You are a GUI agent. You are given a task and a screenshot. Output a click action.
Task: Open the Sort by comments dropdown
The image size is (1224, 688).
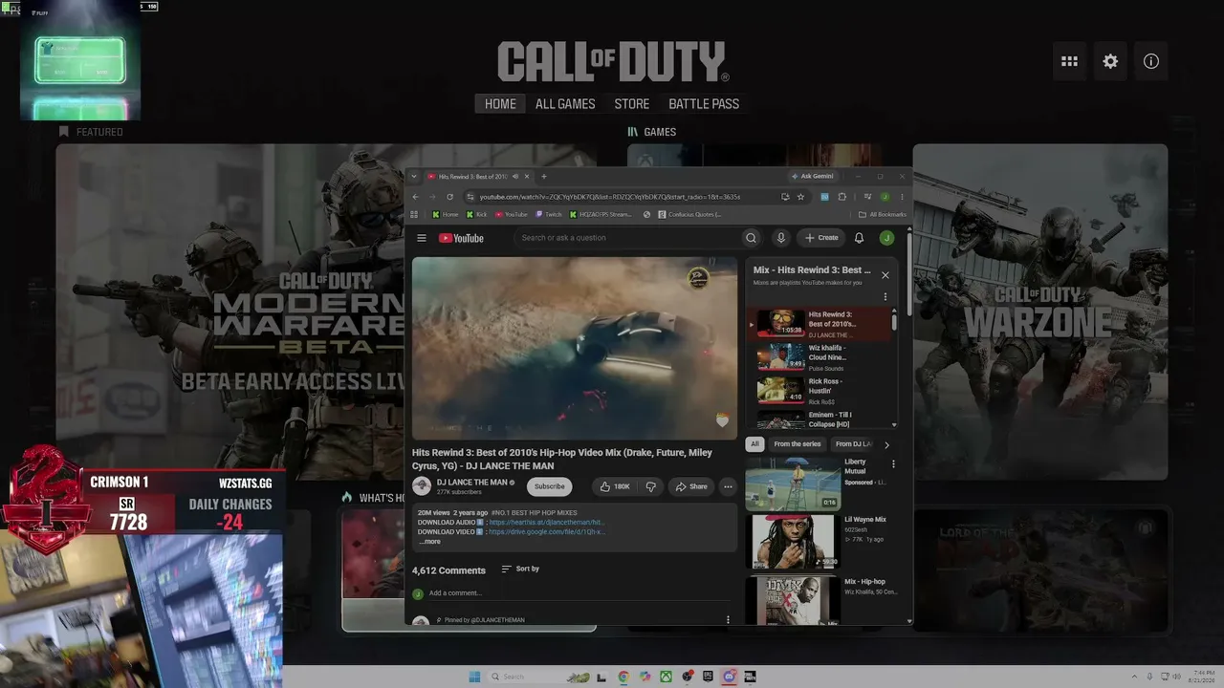click(520, 569)
